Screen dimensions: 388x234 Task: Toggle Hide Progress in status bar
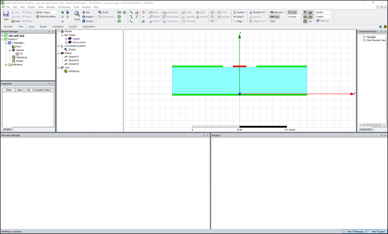click(376, 232)
